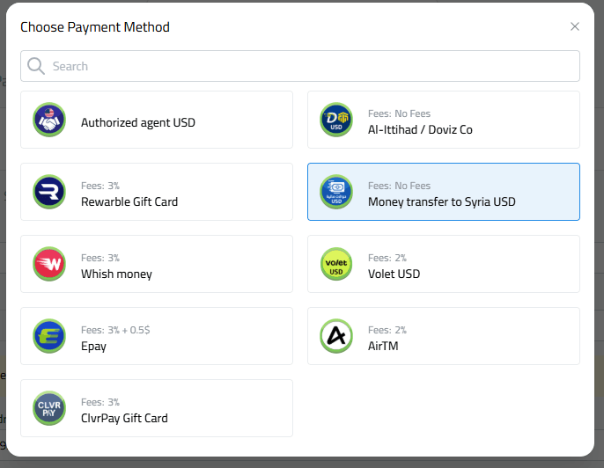Viewport: 604px width, 468px height.
Task: Select the Authorized agent USD payment card
Action: 157,120
